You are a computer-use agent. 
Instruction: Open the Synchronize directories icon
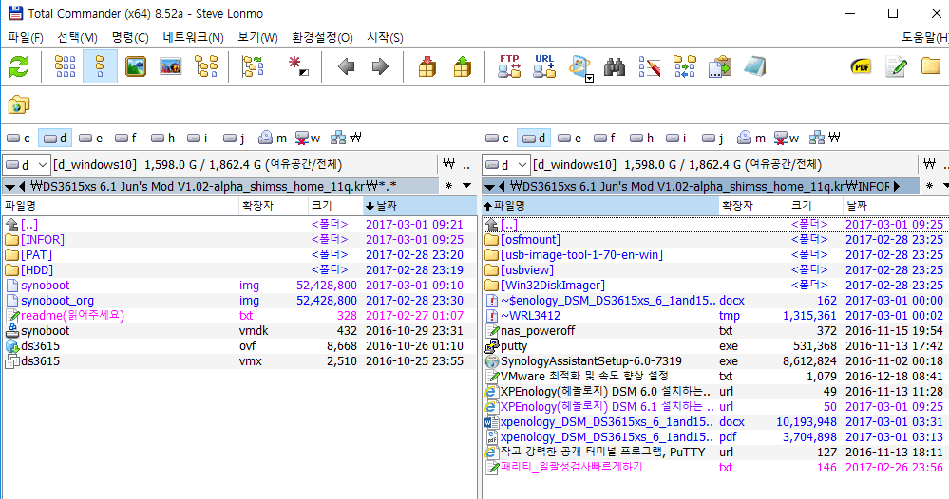(685, 66)
